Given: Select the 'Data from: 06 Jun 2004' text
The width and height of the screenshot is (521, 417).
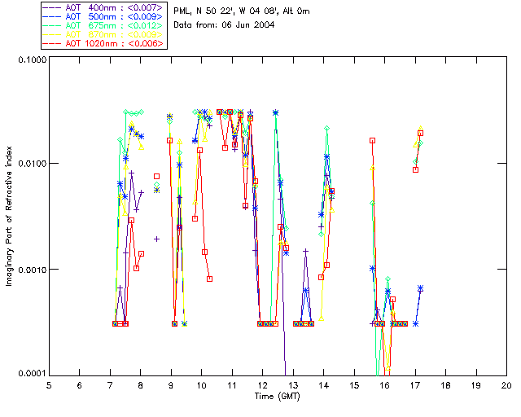Looking at the screenshot, I should pyautogui.click(x=224, y=25).
